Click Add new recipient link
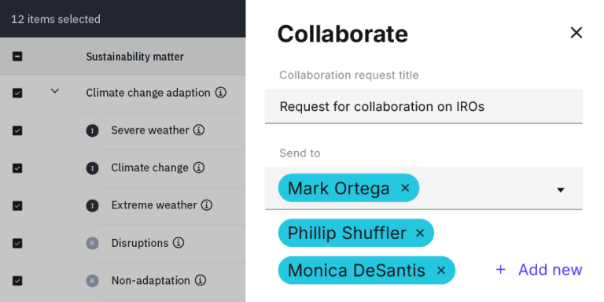 tap(539, 270)
